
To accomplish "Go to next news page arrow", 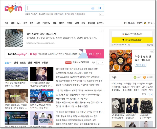I will [102, 62].
